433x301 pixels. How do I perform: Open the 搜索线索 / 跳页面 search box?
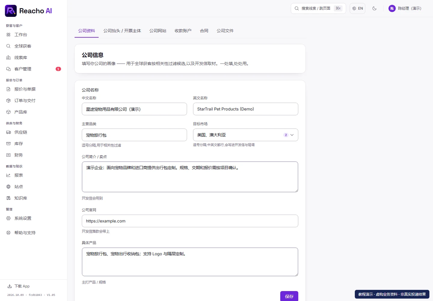318,8
